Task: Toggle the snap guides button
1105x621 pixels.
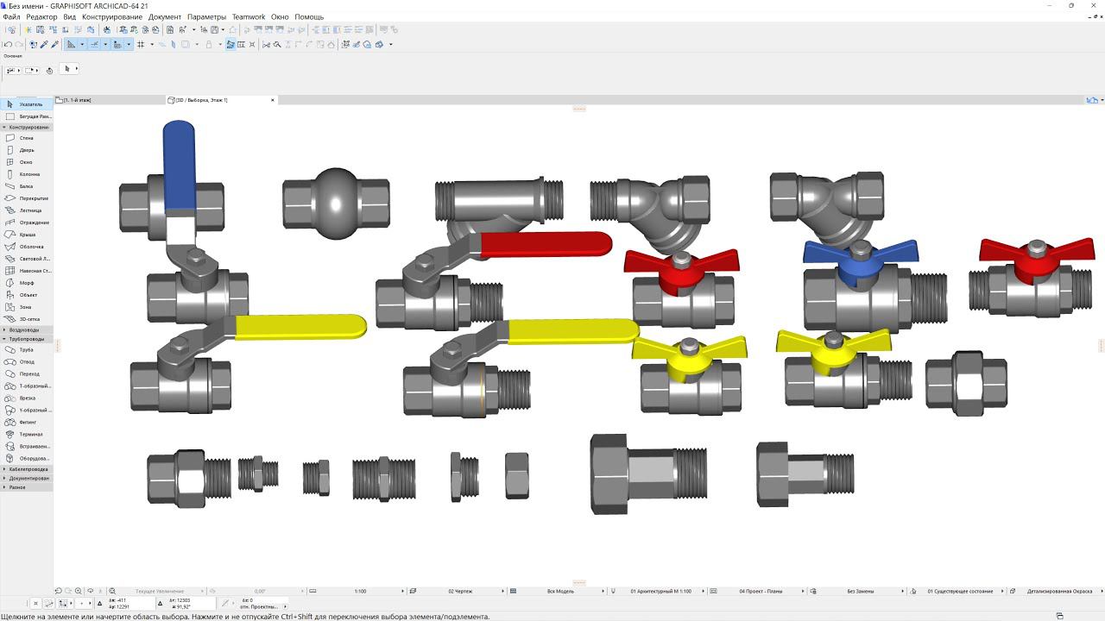Action: click(95, 44)
